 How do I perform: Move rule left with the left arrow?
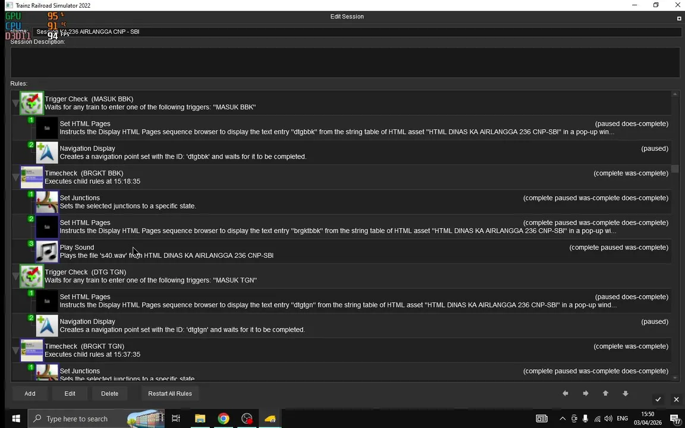pyautogui.click(x=565, y=394)
